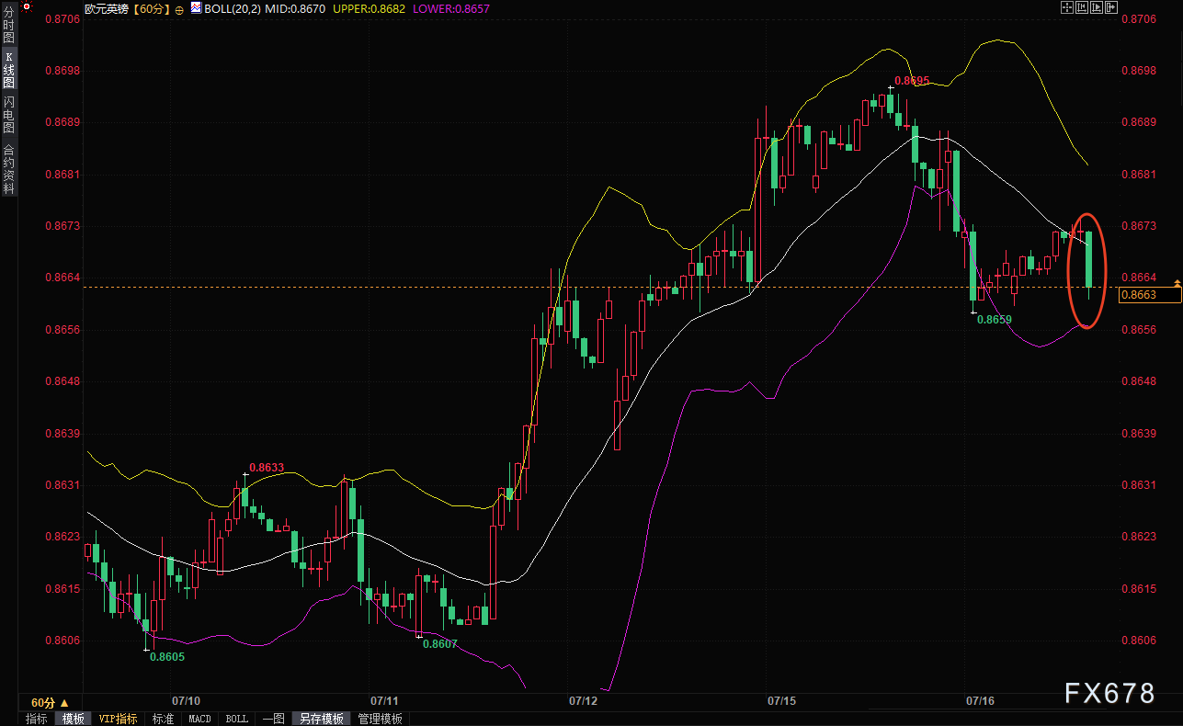This screenshot has height=726, width=1183.
Task: Click the BOLL indicator chart icon in header
Action: coord(197,8)
